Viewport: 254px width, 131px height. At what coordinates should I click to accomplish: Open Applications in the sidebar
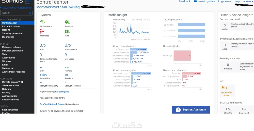pos(8,58)
